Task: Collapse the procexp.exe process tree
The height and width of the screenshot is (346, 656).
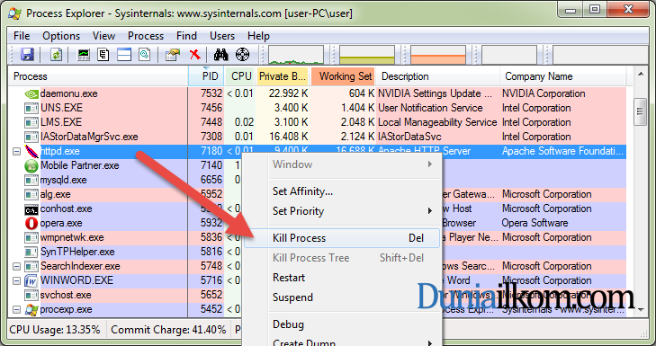Action: [x=16, y=310]
